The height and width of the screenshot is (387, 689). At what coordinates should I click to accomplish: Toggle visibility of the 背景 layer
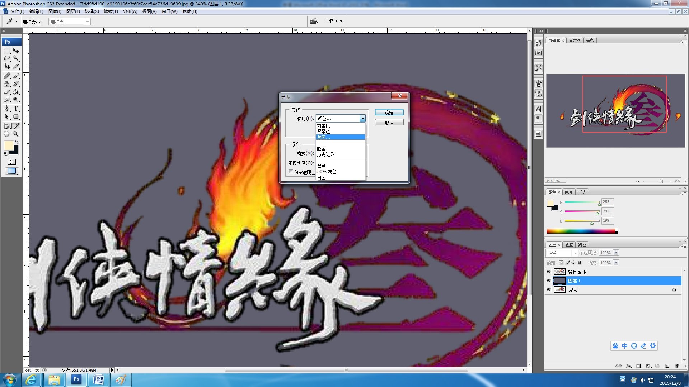click(548, 290)
